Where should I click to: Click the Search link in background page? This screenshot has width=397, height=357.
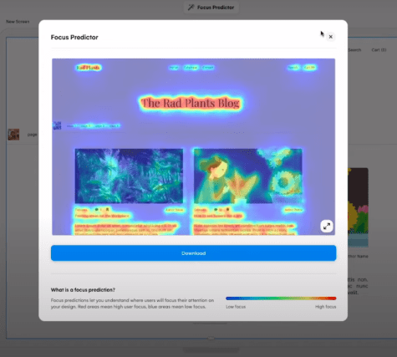click(354, 50)
